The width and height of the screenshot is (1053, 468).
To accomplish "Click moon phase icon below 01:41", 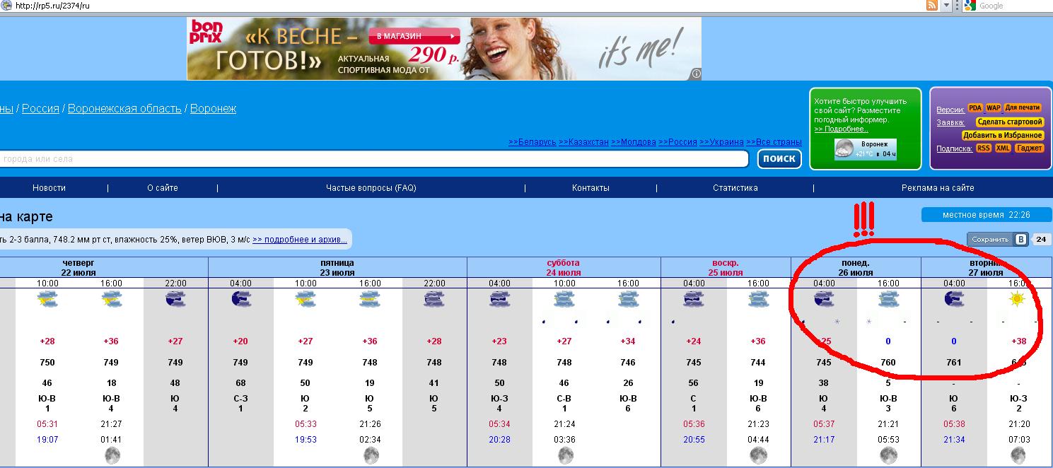I will point(112,456).
